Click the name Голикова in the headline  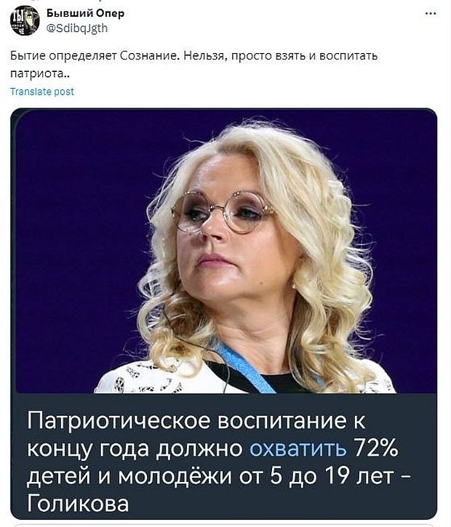78,504
